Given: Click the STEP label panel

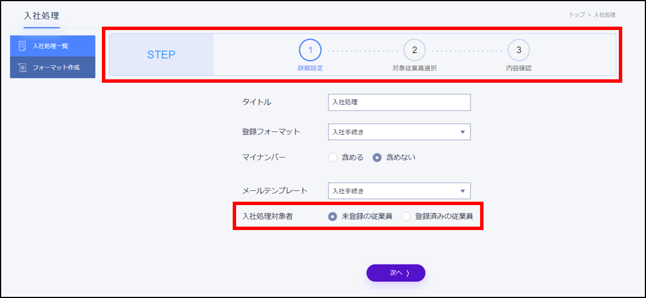Looking at the screenshot, I should click(x=161, y=54).
